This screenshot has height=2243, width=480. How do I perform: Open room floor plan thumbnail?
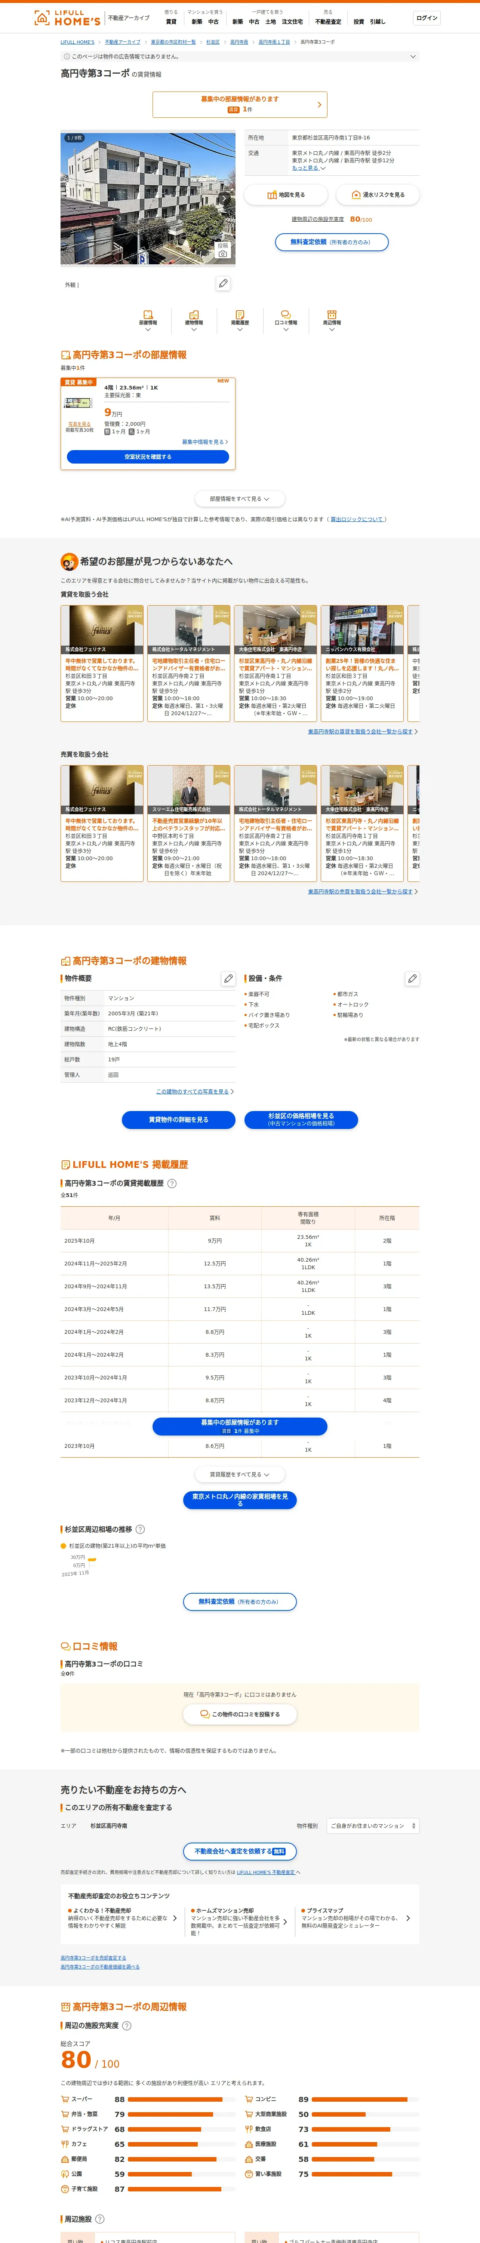tap(79, 402)
